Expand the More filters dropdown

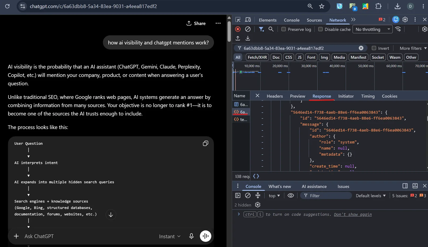point(413,48)
